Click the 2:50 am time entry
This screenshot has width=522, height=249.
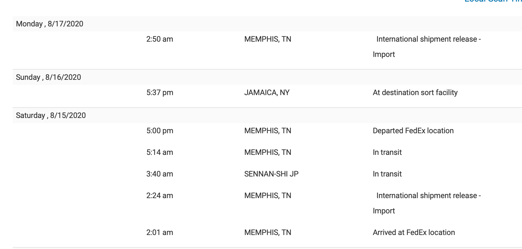[160, 39]
